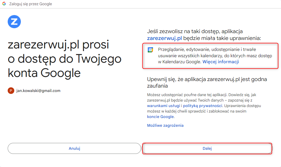Open the zarezerwuj.pl application link

click(164, 38)
